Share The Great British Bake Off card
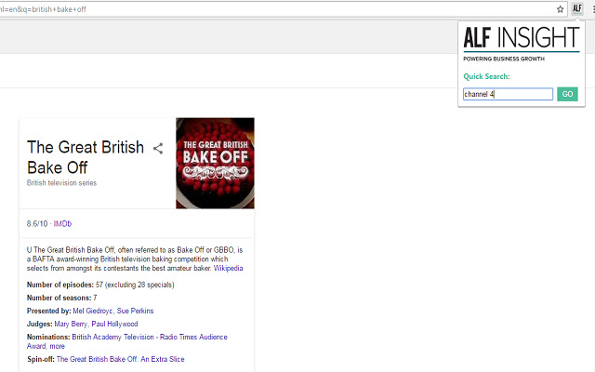595x372 pixels. 158,149
